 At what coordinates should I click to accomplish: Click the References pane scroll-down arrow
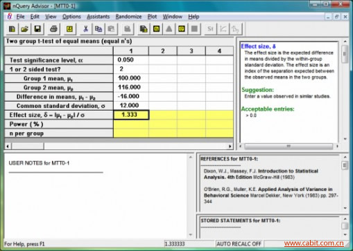345,208
